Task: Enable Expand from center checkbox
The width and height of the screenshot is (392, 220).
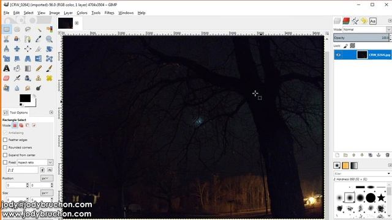Action: click(5, 155)
